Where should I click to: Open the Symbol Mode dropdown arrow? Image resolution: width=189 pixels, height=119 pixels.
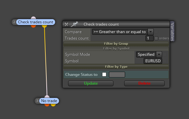[159, 54]
